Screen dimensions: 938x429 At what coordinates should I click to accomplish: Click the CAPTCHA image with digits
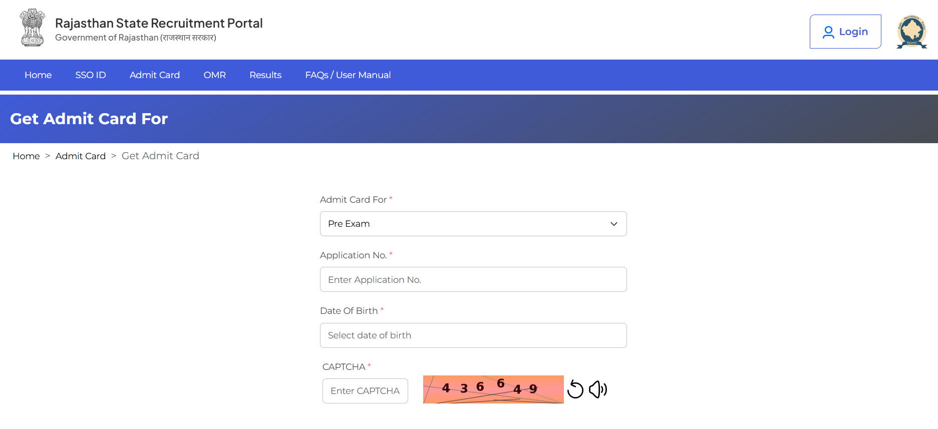493,389
